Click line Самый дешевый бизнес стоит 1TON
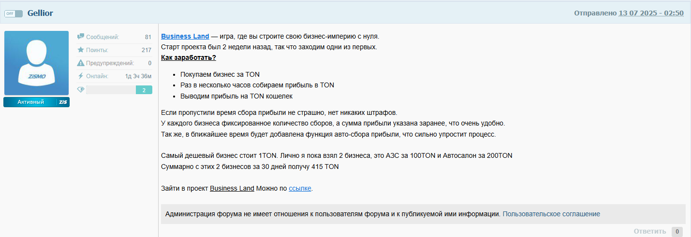The image size is (691, 237). coord(337,155)
